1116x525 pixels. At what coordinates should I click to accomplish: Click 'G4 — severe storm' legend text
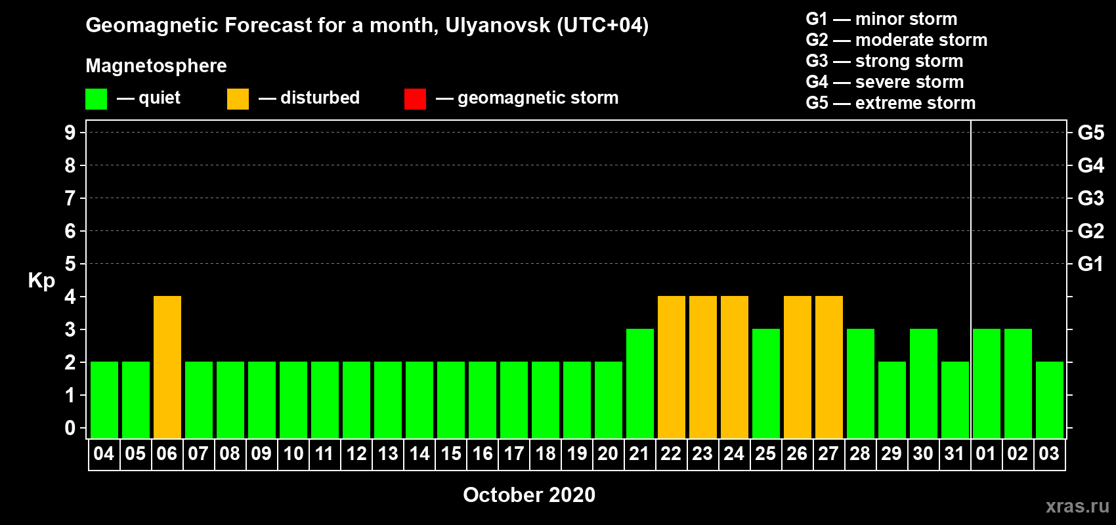point(885,82)
